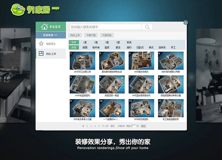This screenshot has width=222, height=160.
Task: Click the 确定 page jump button
Action: 143,126
